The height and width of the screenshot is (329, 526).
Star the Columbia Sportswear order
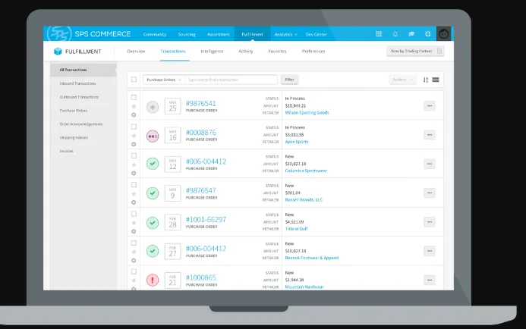tap(134, 164)
